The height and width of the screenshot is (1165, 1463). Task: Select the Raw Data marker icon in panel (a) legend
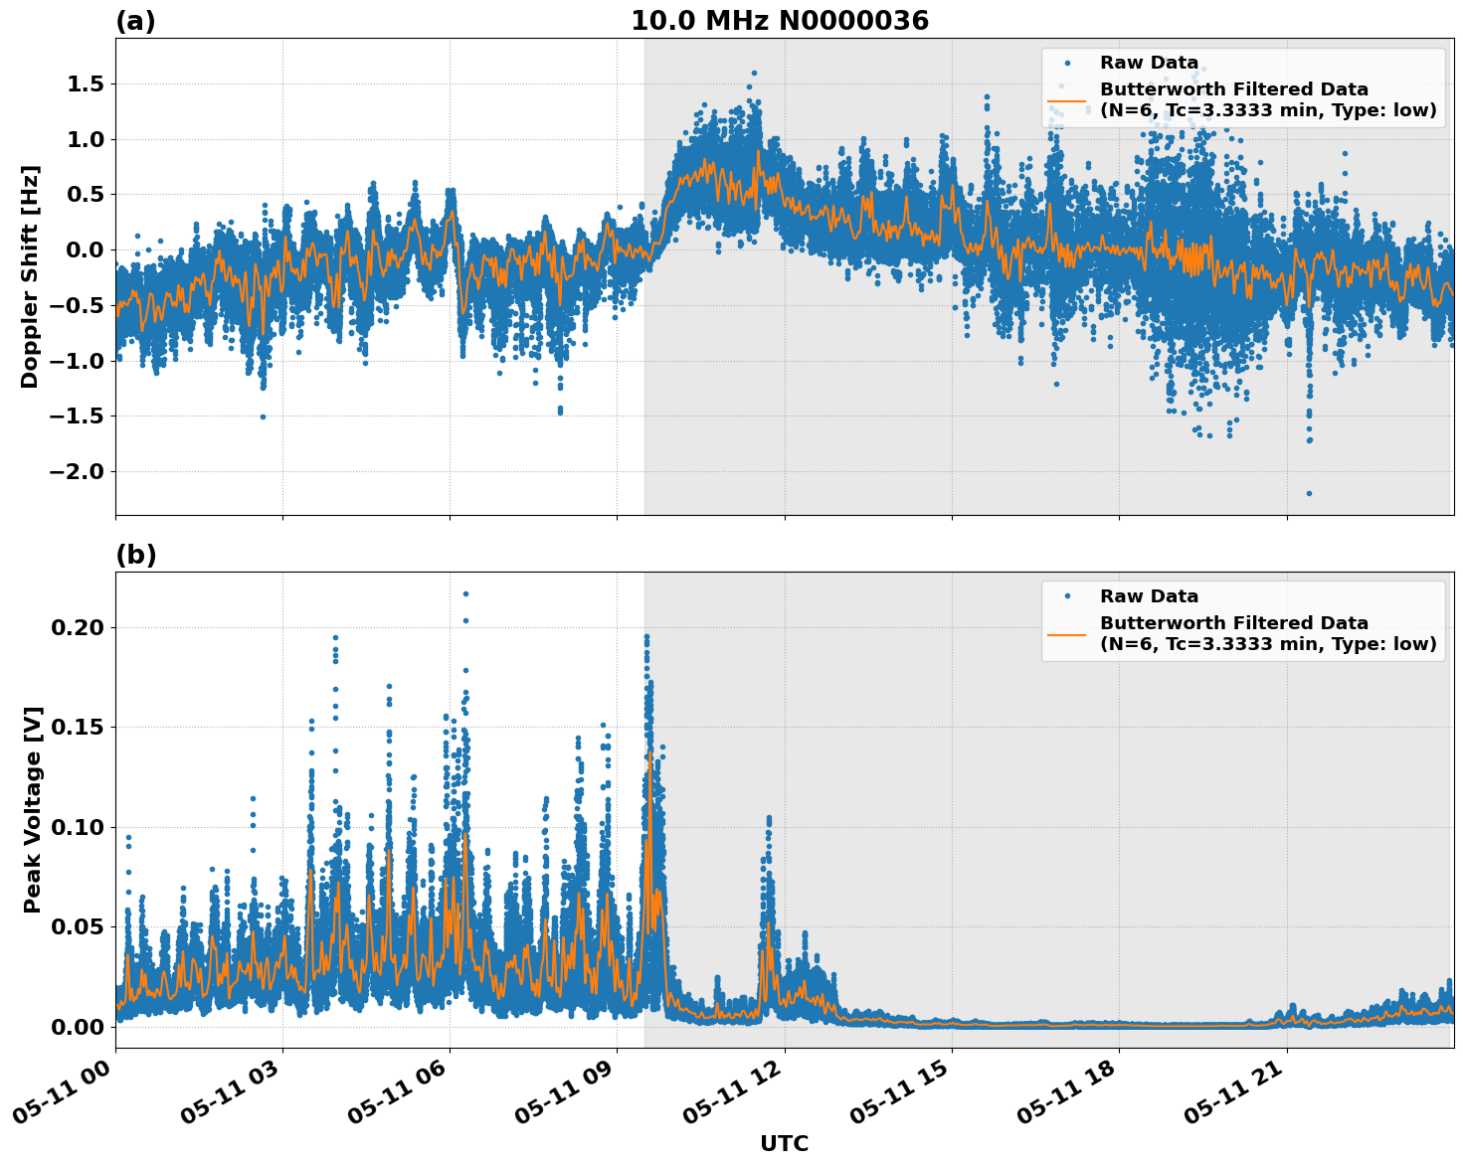point(1069,62)
